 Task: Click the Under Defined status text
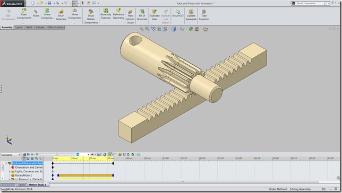[277, 189]
